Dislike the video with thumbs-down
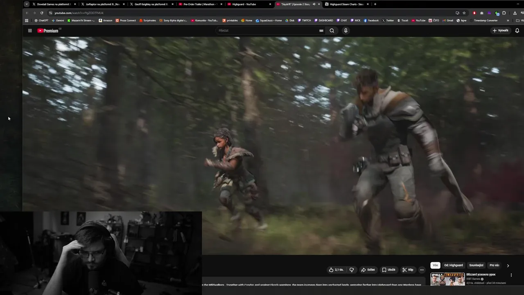Viewport: 524px width, 295px height. pyautogui.click(x=351, y=270)
